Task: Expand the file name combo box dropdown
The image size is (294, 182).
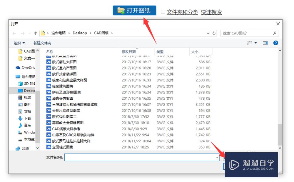Action: click(x=217, y=157)
